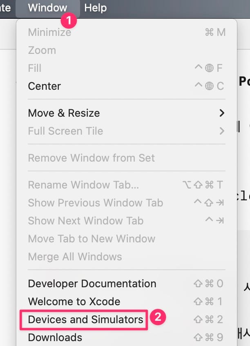The width and height of the screenshot is (250, 346).
Task: Select Show Next Window Tab
Action: pyautogui.click(x=126, y=221)
